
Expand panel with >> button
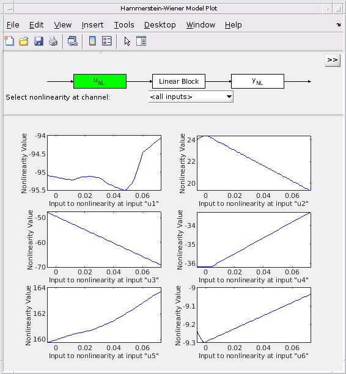[333, 60]
